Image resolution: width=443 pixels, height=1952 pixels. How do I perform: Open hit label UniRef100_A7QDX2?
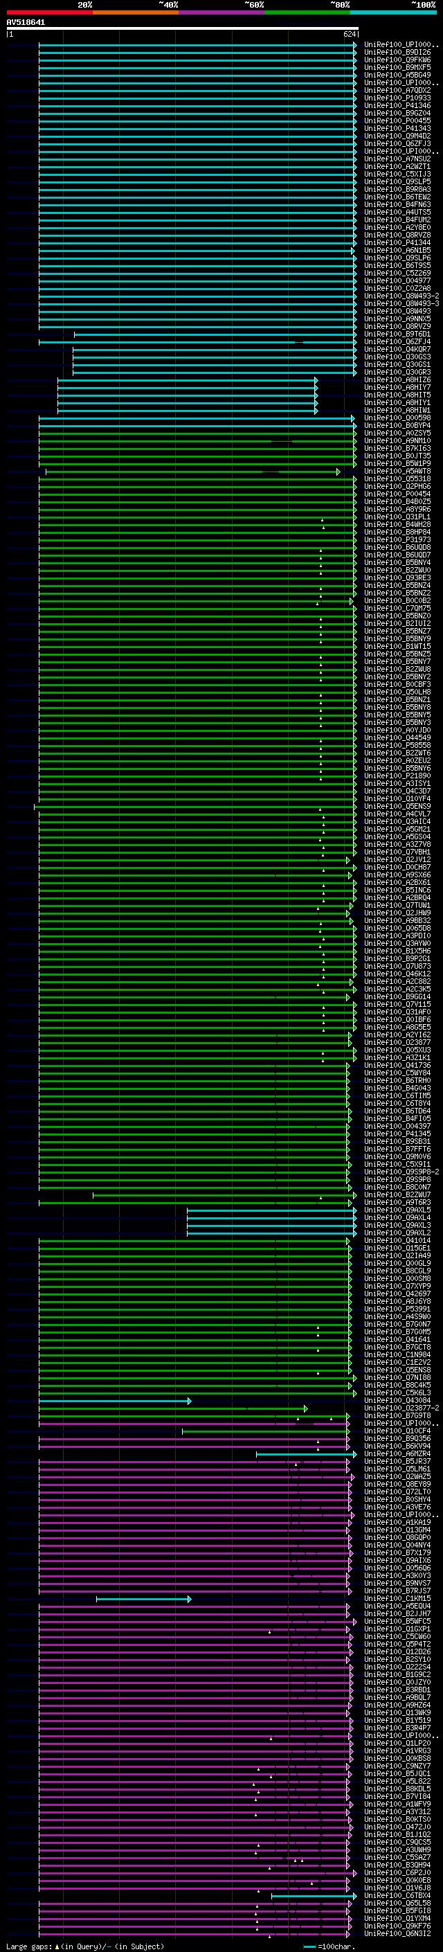point(397,90)
